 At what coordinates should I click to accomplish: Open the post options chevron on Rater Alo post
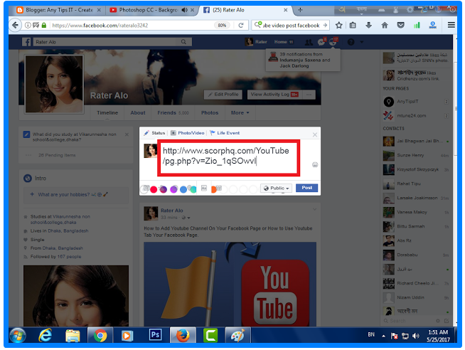(314, 209)
